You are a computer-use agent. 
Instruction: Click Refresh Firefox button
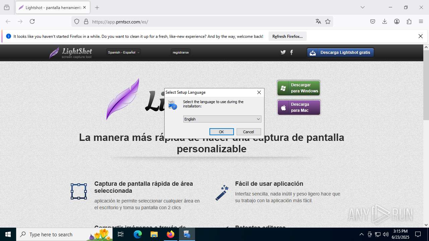coord(288,36)
